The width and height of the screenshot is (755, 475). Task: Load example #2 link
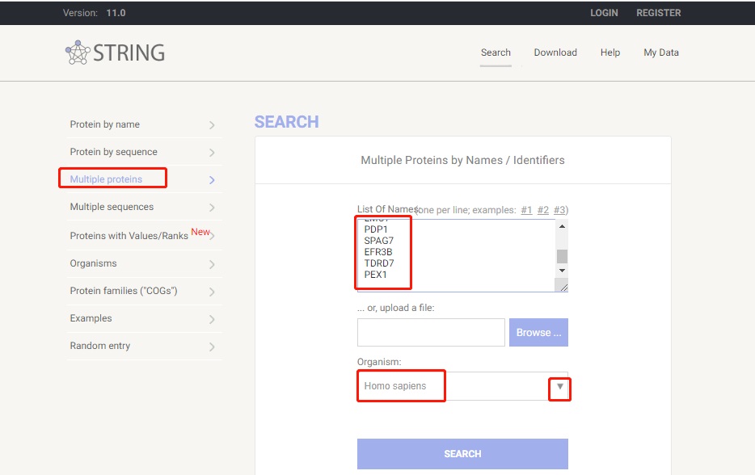point(542,210)
